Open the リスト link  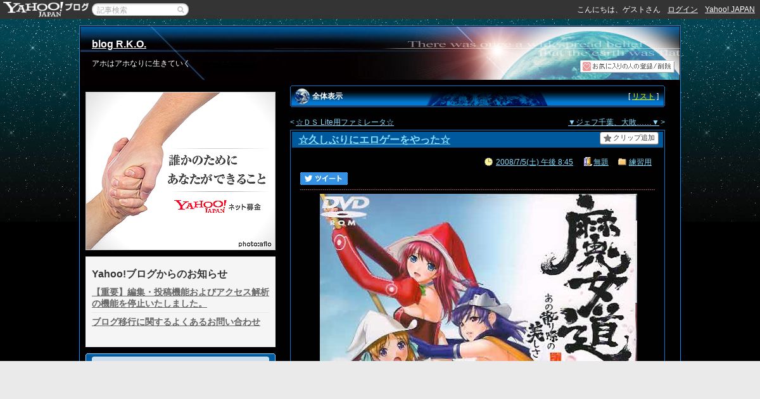tap(643, 96)
